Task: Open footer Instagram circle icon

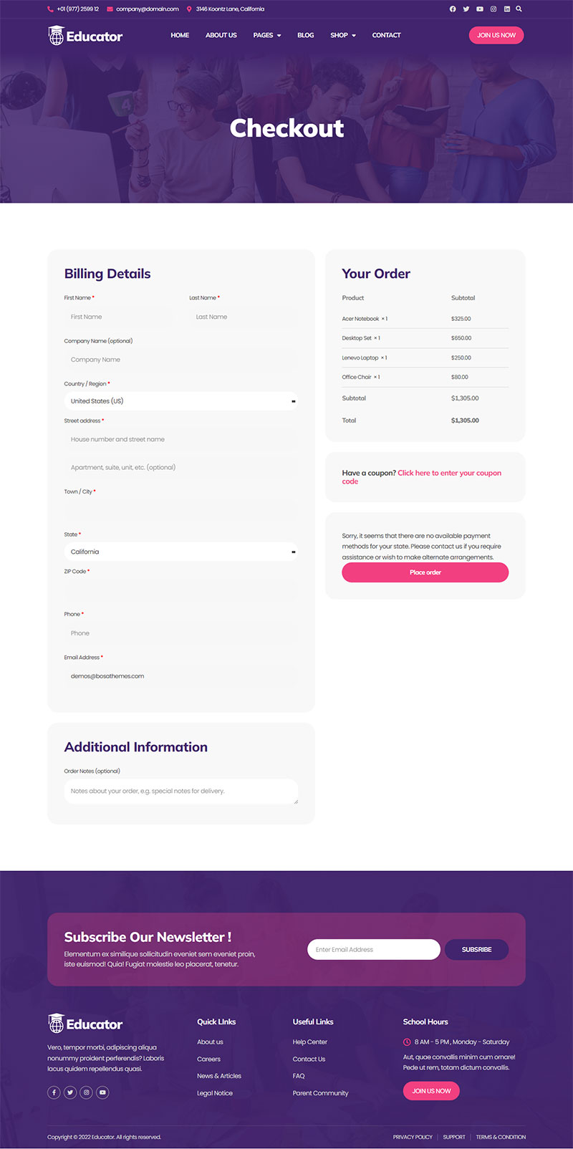Action: point(87,1092)
